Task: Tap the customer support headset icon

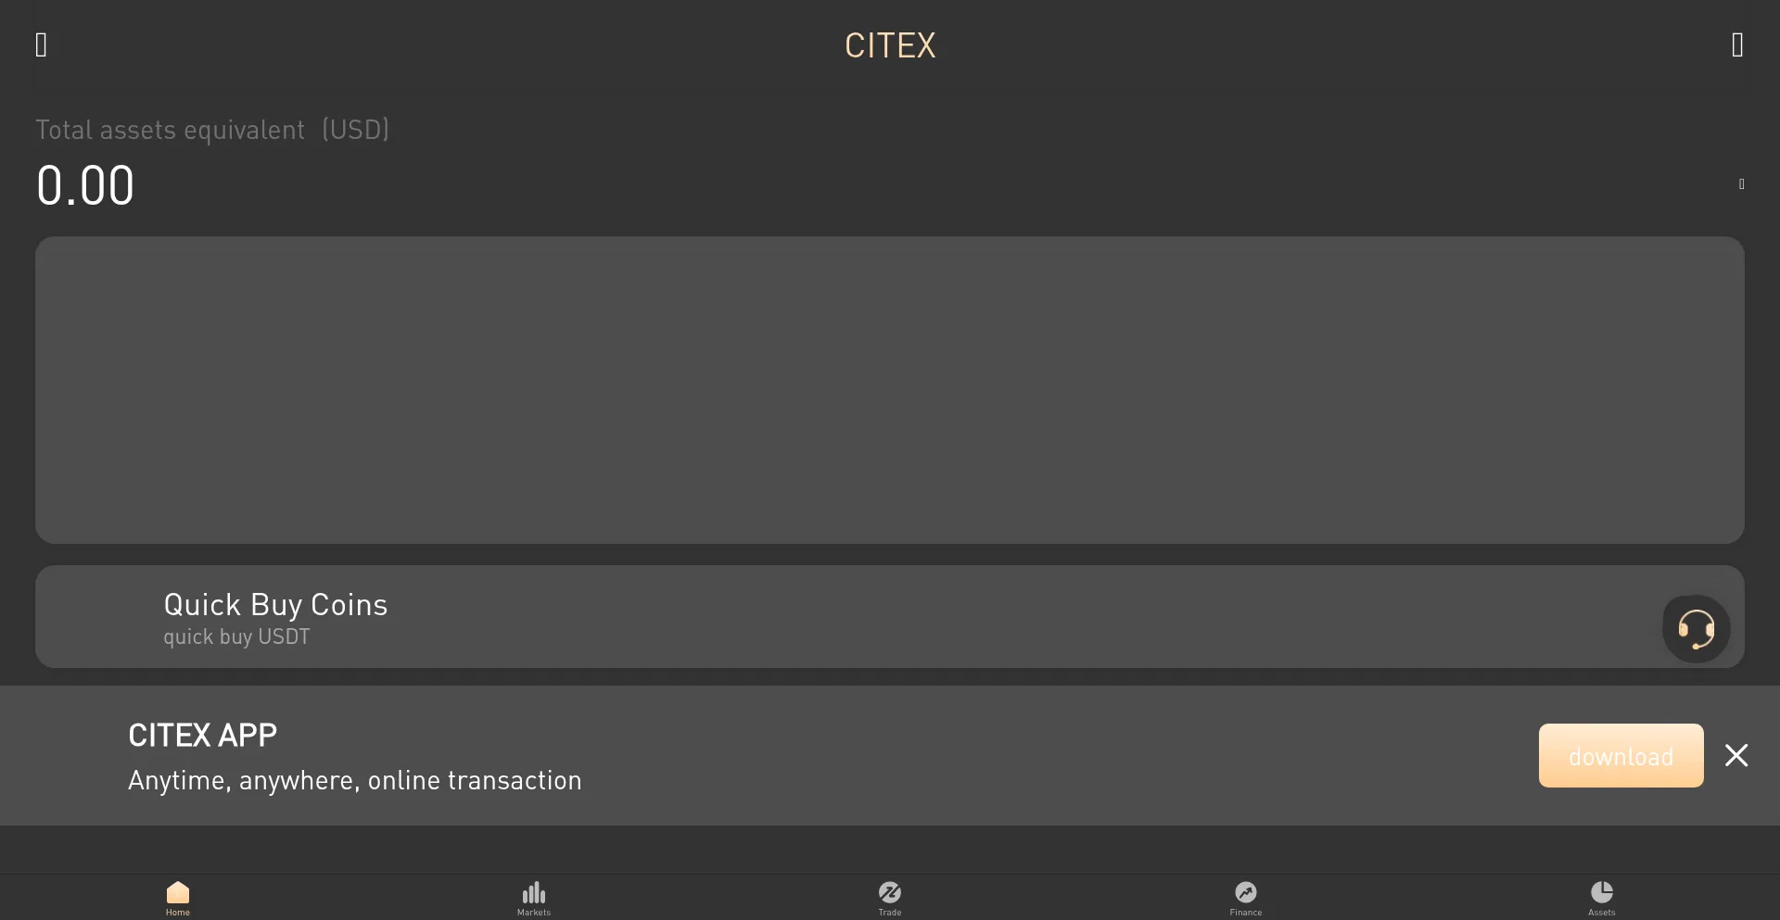Action: (1696, 628)
